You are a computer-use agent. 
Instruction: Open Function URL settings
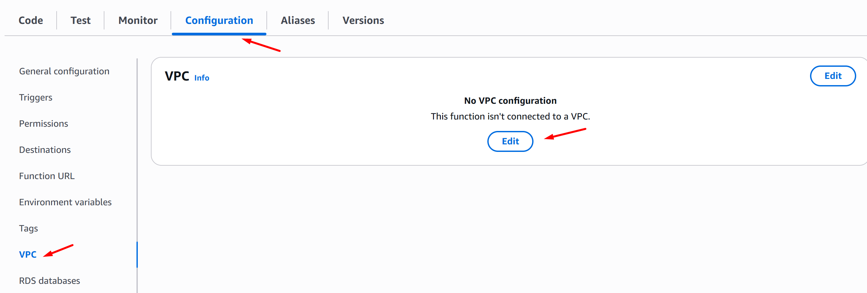click(47, 176)
